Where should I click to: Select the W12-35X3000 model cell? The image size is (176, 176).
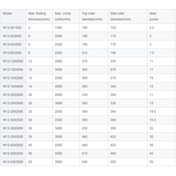(x=13, y=137)
